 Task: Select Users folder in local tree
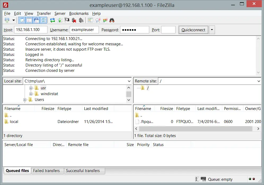pos(39,100)
